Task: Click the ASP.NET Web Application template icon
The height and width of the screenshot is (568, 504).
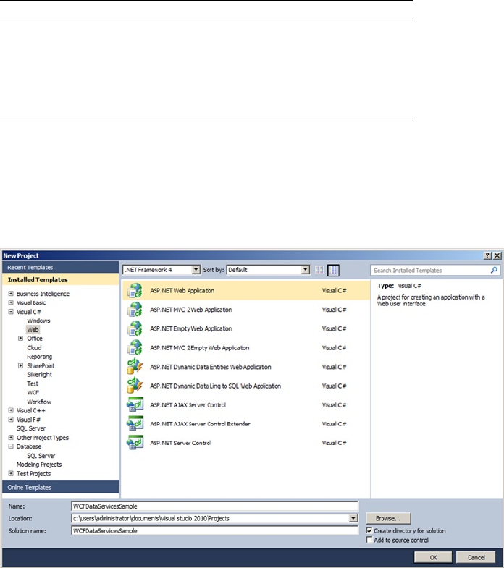Action: pyautogui.click(x=135, y=291)
